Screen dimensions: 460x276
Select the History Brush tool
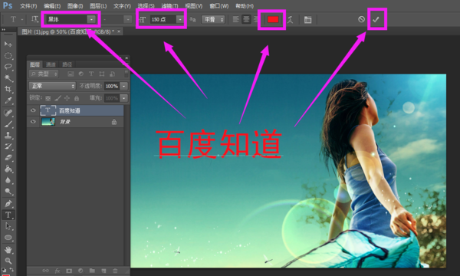[x=8, y=146]
